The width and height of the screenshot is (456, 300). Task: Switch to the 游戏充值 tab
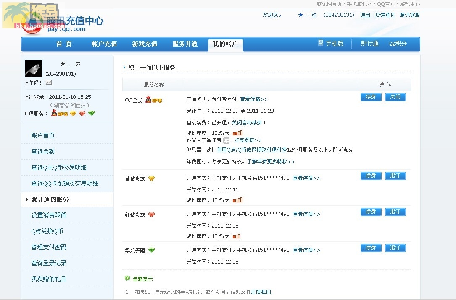[x=145, y=44]
